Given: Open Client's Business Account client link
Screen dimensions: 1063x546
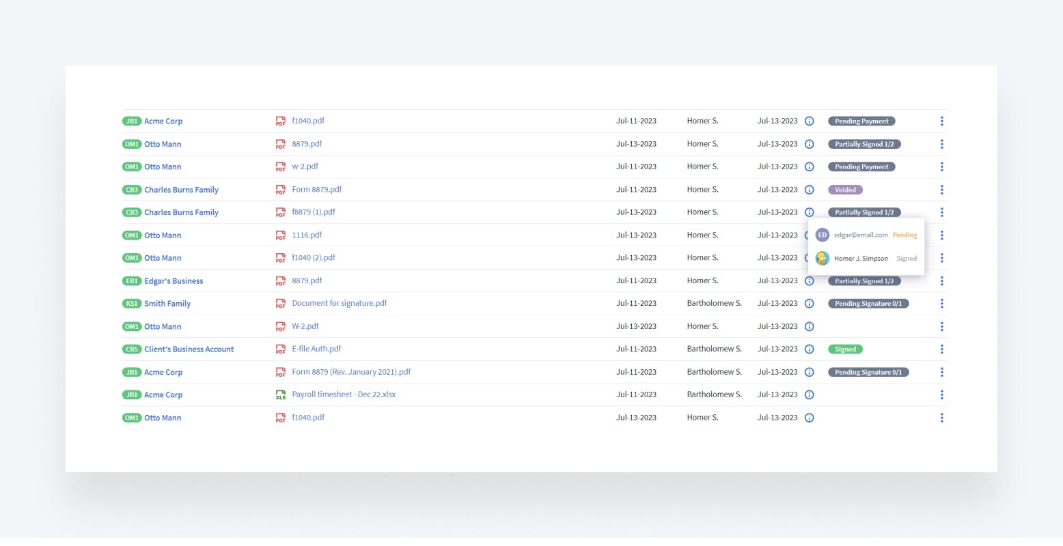Looking at the screenshot, I should coord(189,349).
